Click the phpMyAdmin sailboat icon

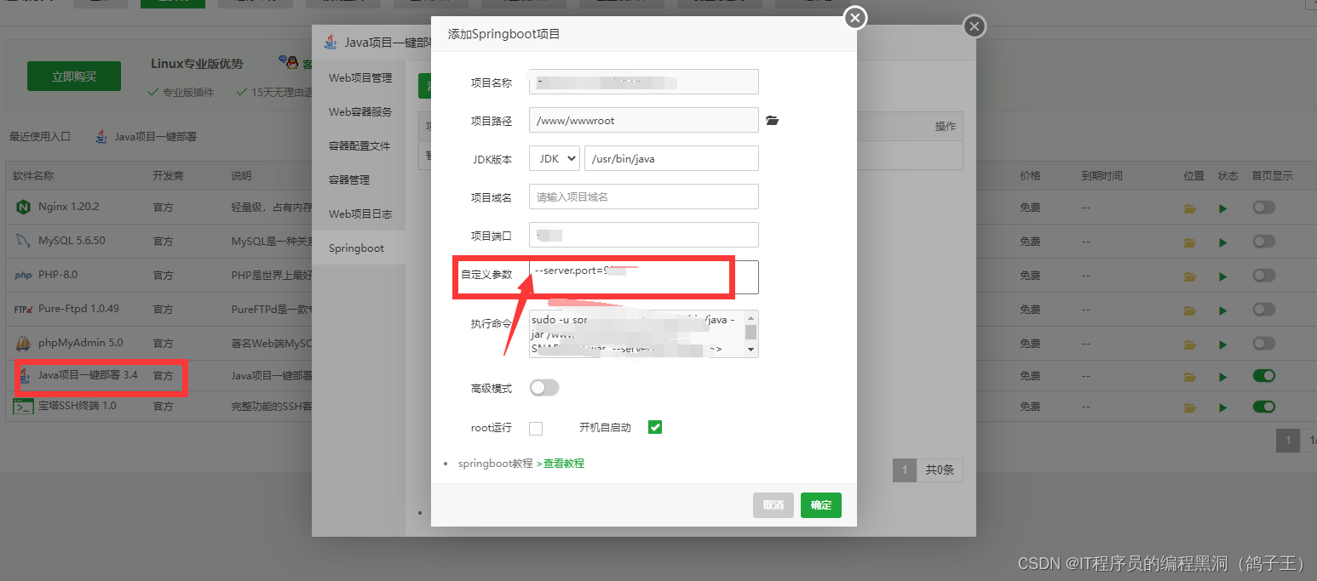23,343
